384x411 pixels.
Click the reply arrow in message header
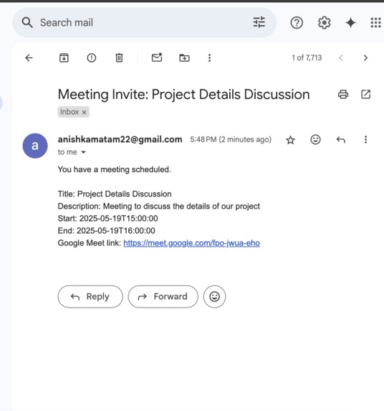coord(340,140)
